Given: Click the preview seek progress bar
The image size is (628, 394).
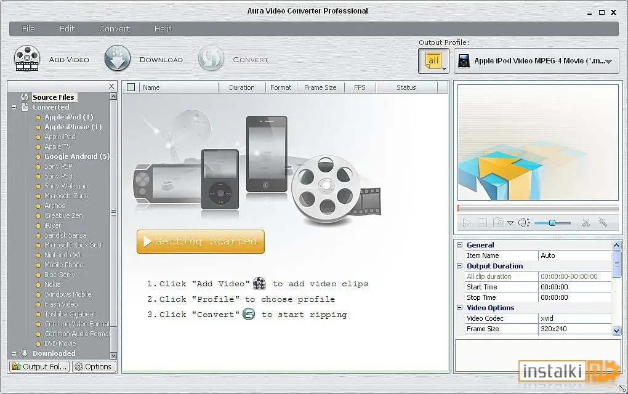Looking at the screenshot, I should click(538, 208).
